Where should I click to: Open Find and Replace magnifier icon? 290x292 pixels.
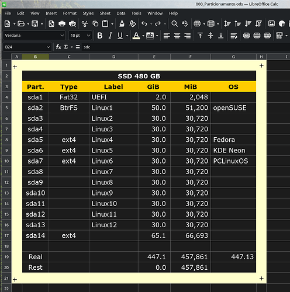174,24
